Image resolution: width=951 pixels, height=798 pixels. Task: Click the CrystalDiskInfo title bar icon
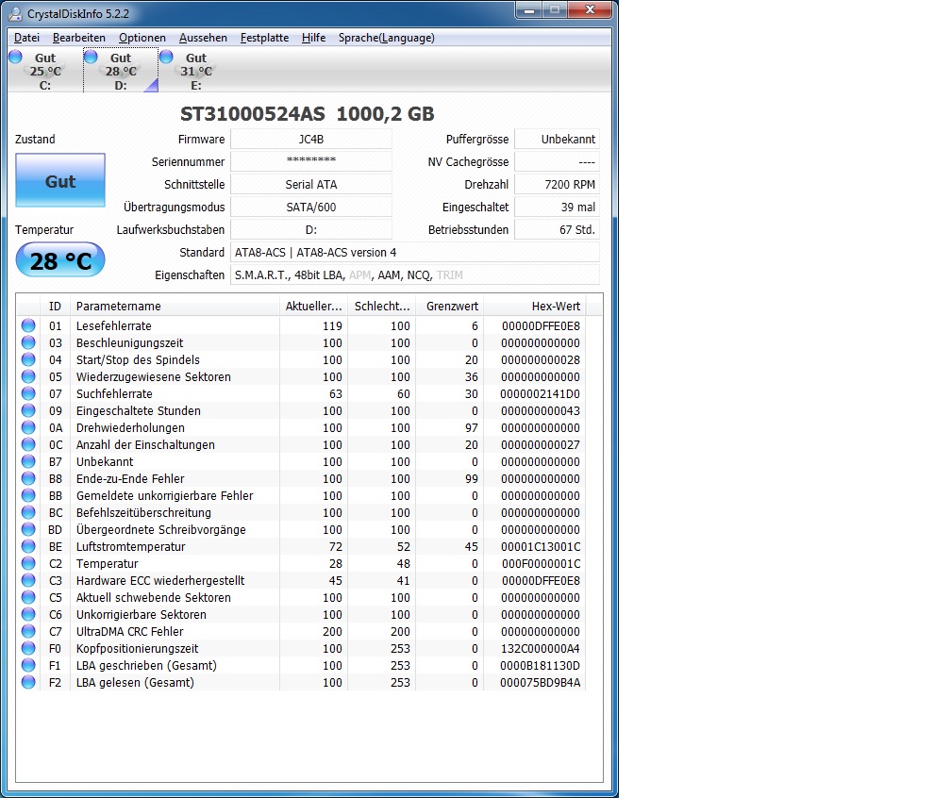(x=15, y=13)
